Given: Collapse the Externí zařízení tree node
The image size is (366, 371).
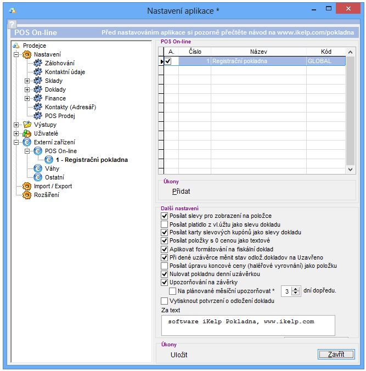Looking at the screenshot, I should [16, 142].
